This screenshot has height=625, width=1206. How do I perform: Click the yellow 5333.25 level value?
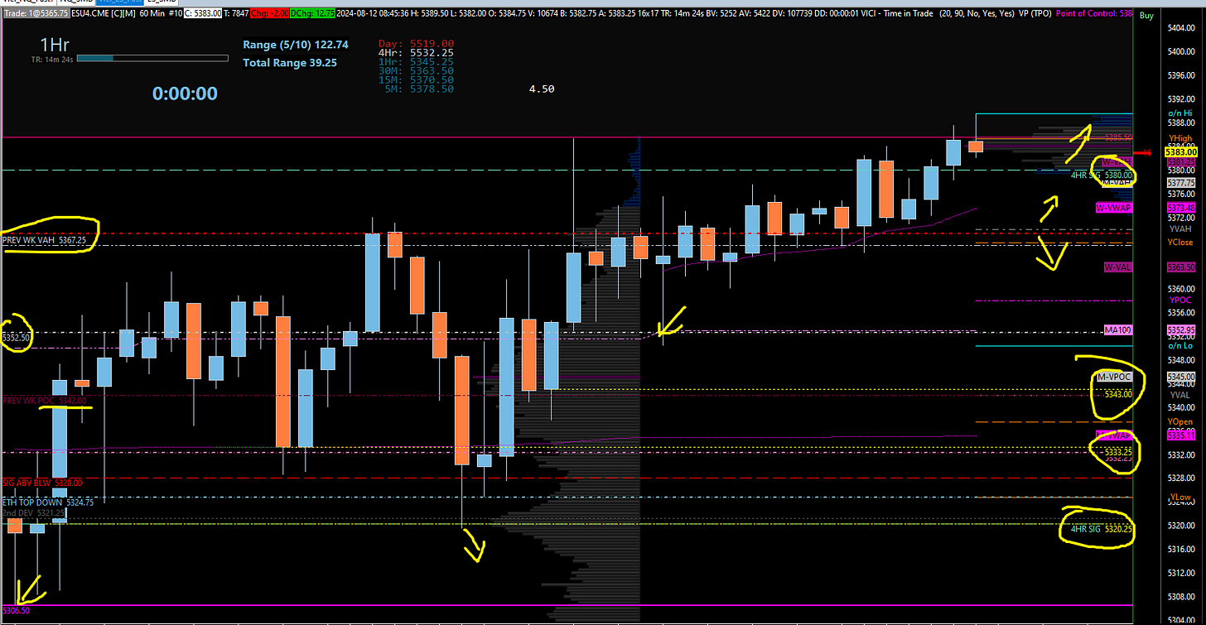point(1118,452)
